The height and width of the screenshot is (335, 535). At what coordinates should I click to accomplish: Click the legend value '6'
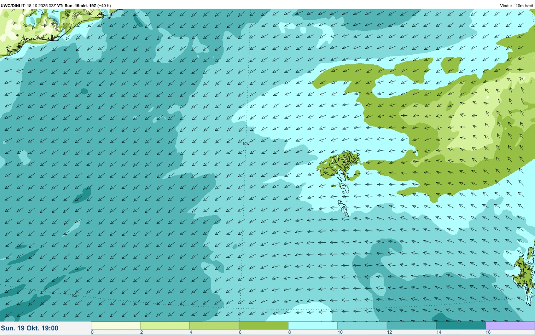[240, 332]
